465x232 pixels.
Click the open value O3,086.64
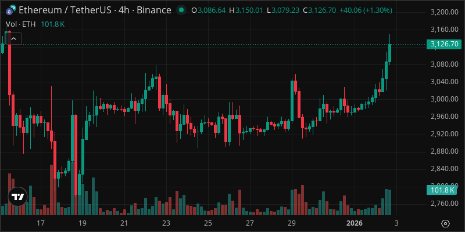209,10
